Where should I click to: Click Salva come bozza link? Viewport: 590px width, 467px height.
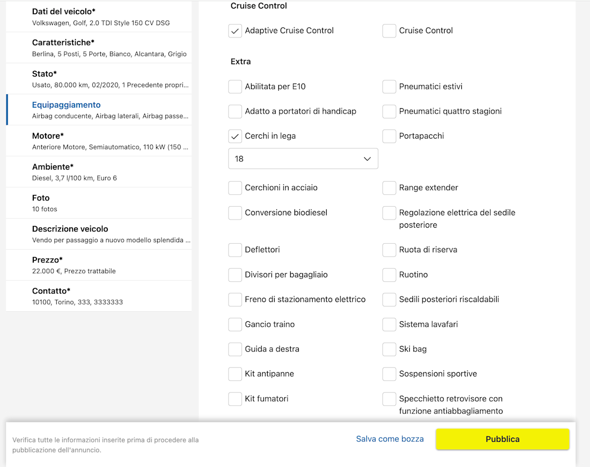point(390,439)
